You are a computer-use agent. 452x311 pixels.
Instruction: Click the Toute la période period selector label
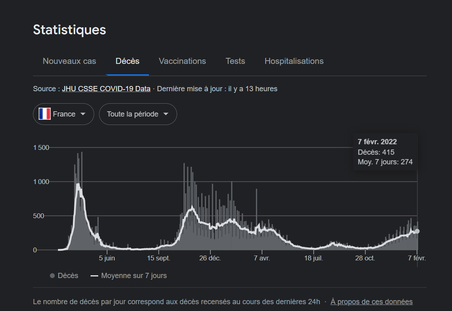132,114
